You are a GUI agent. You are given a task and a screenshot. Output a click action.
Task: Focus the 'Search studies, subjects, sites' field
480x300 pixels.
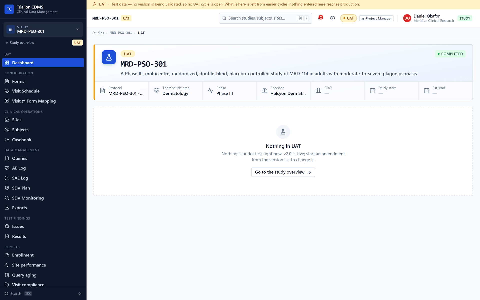[x=265, y=18]
